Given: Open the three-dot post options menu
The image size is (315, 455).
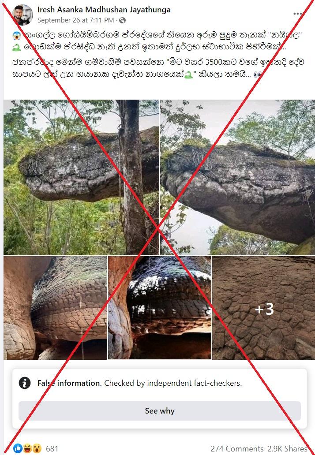Looking at the screenshot, I should 298,14.
